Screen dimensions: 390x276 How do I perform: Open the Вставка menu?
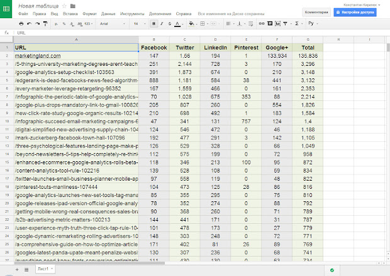[69, 13]
